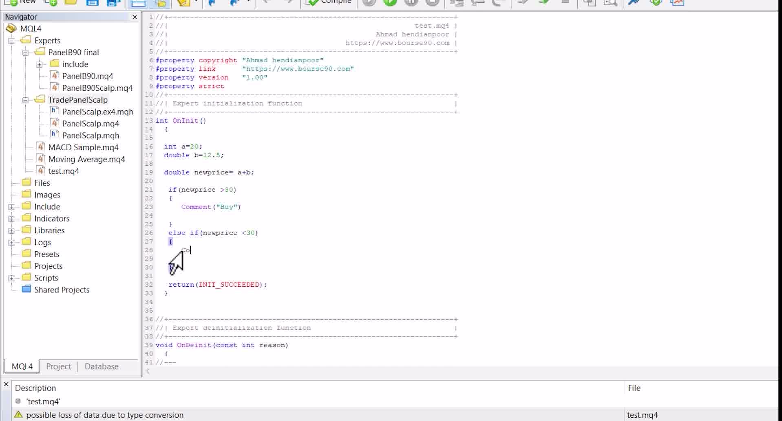
Task: Click the PanelScalp.ex4.mqh header file icon
Action: tap(55, 111)
